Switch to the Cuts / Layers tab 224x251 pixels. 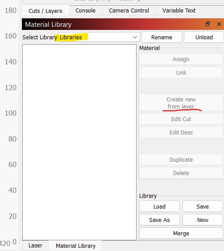coord(46,11)
